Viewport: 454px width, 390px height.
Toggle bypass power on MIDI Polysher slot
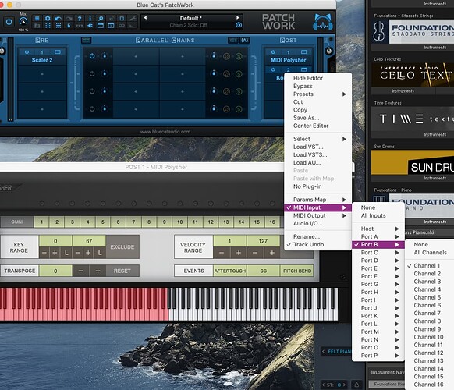pyautogui.click(x=273, y=51)
